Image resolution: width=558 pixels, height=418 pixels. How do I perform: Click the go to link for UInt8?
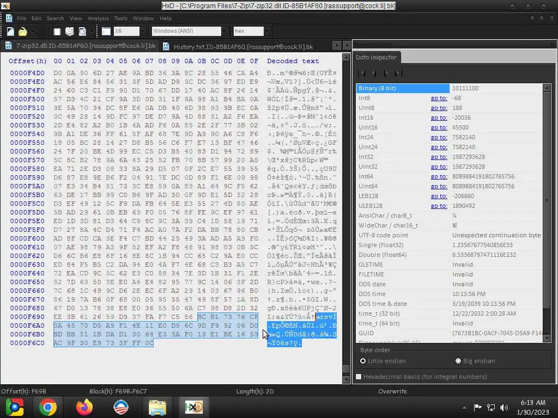[439, 108]
